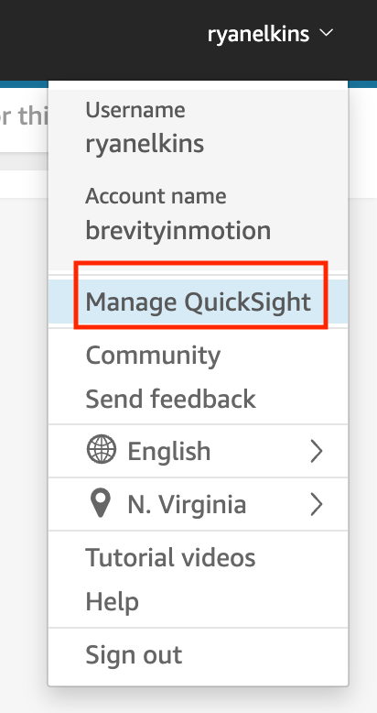Open the Community menu entry
Viewport: 377px width, 713px height.
click(x=153, y=356)
